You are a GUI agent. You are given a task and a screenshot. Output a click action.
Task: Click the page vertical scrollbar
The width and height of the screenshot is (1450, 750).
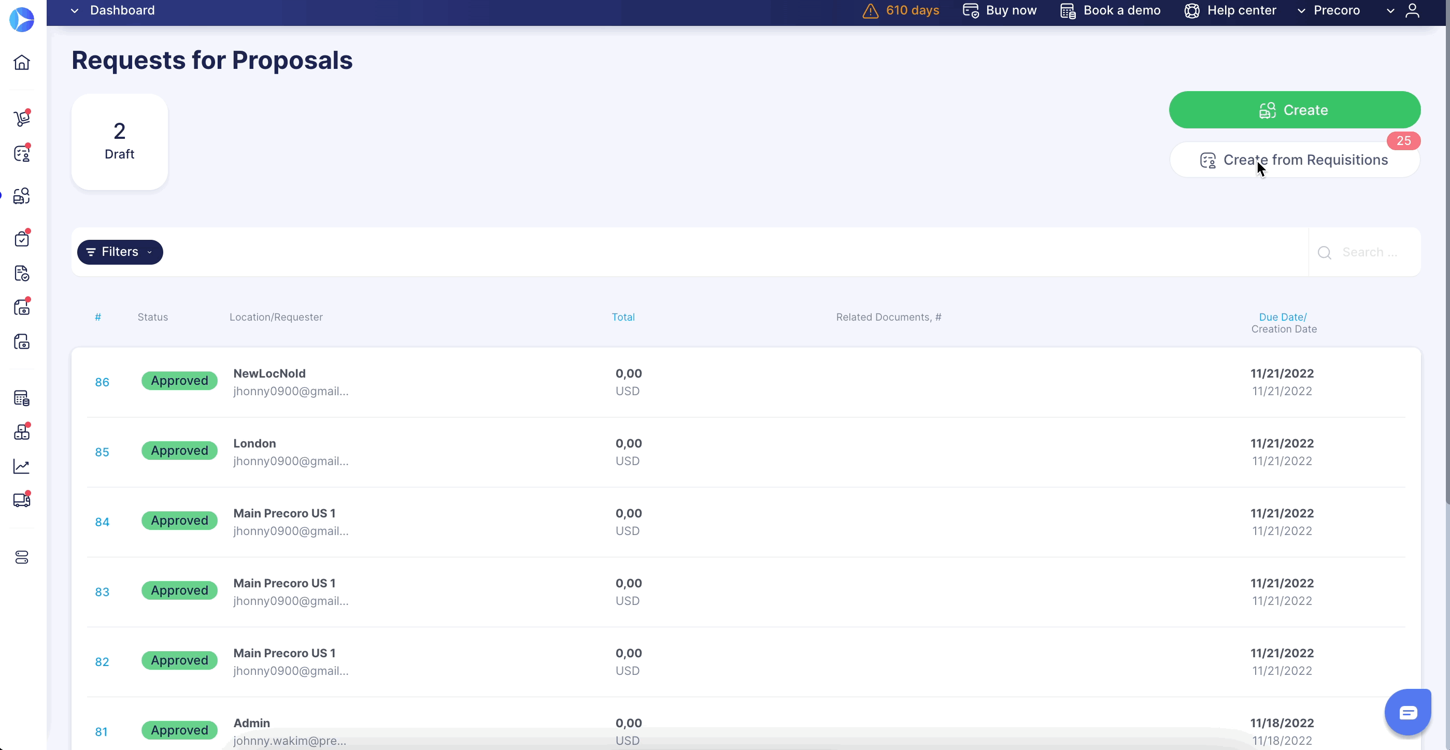1447,253
